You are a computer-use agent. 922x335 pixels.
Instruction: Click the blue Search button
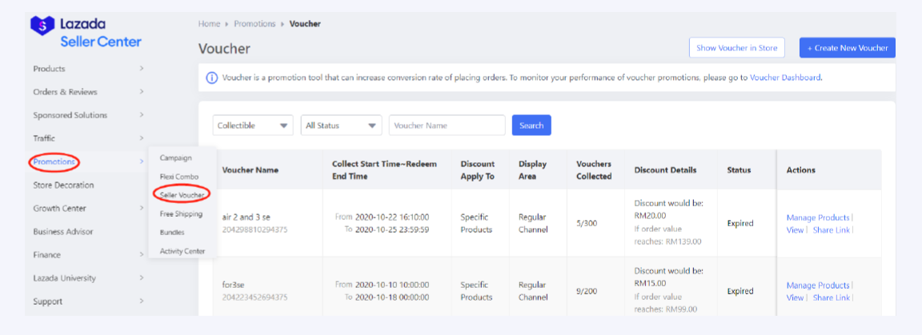click(531, 126)
